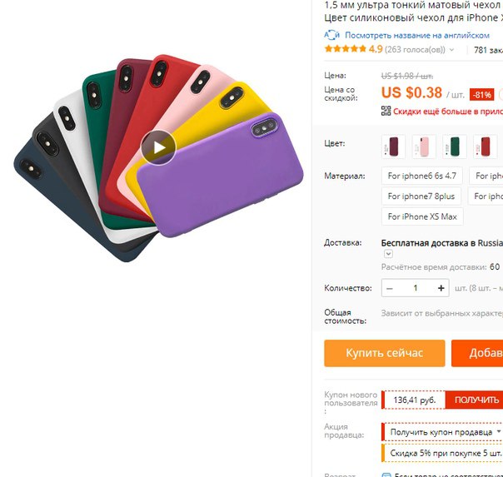Click the five-star rating icons
The height and width of the screenshot is (477, 503).
pyautogui.click(x=345, y=49)
